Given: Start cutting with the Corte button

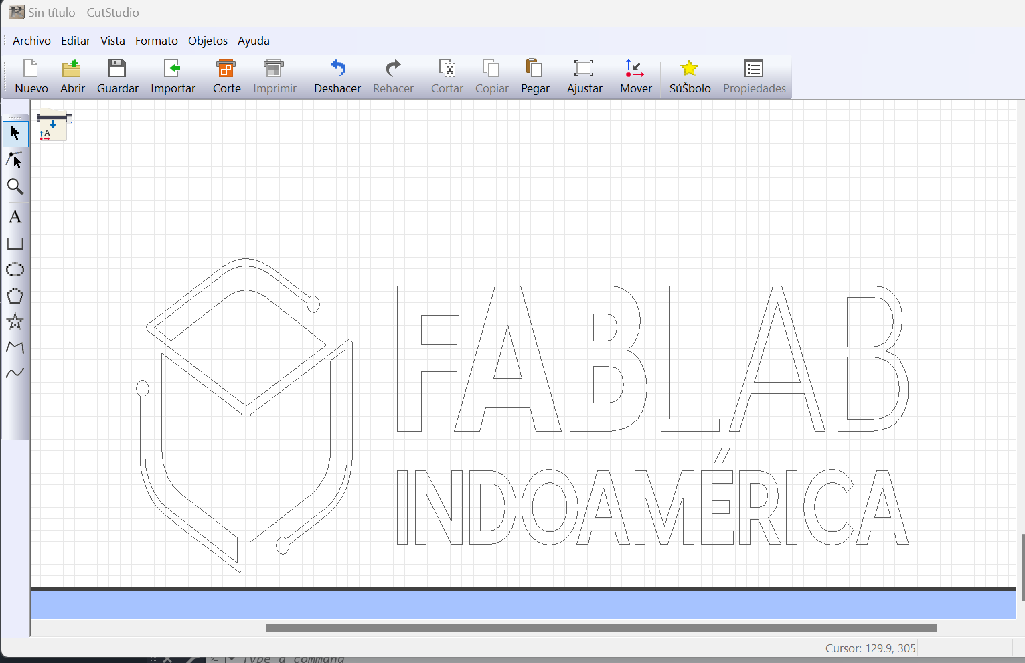Looking at the screenshot, I should click(x=227, y=77).
